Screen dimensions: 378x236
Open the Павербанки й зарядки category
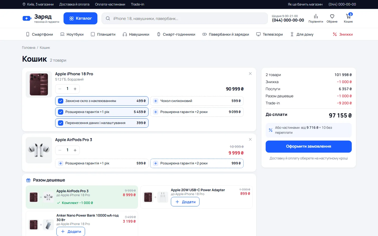(x=226, y=34)
